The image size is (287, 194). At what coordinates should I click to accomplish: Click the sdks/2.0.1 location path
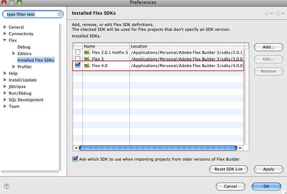click(187, 52)
